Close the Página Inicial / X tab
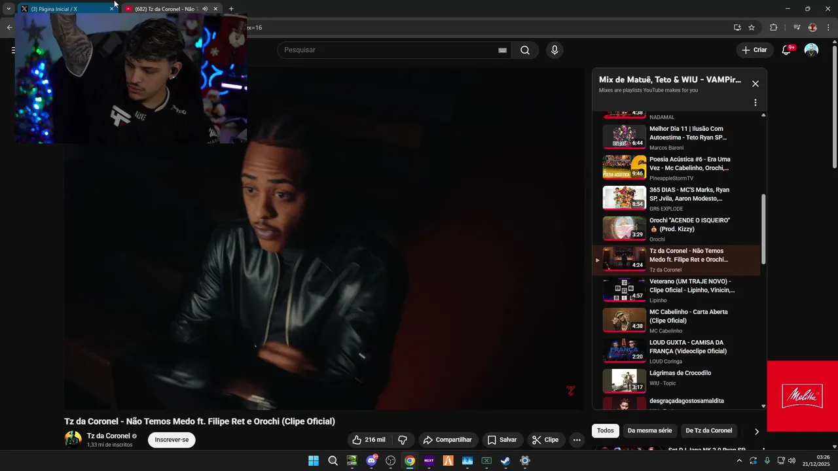 [x=111, y=9]
